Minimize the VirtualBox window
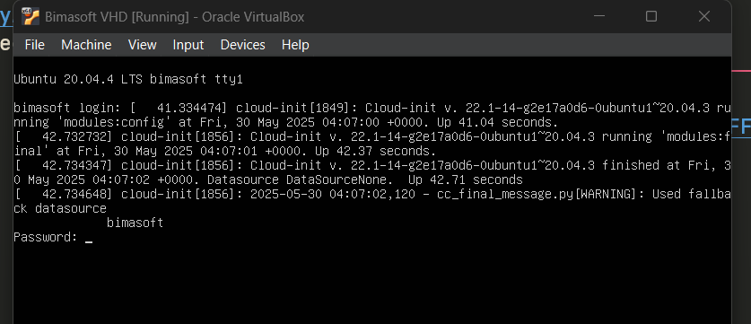751x324 pixels. [x=599, y=17]
